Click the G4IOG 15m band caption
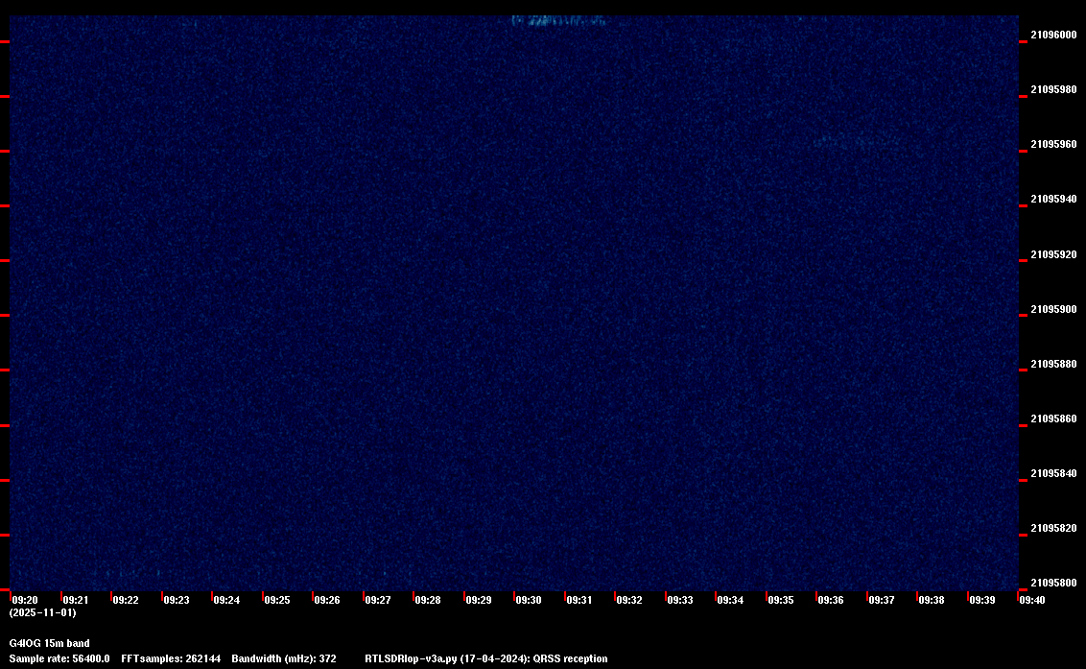1086x669 pixels. coord(49,643)
